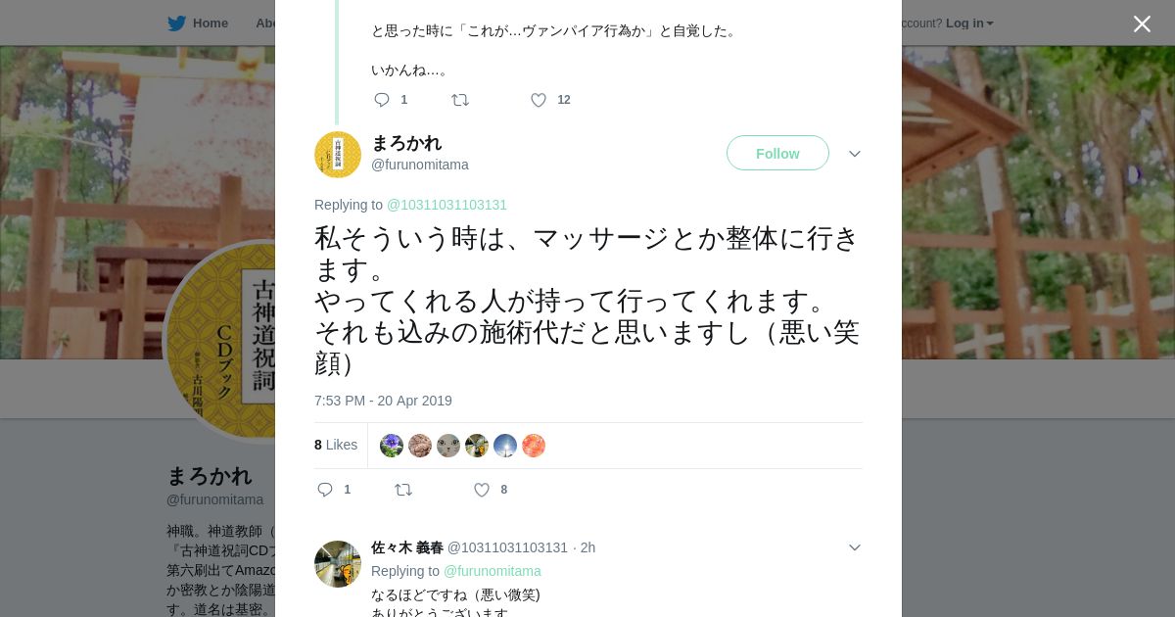Image resolution: width=1175 pixels, height=617 pixels.
Task: Like the main tweet with 8 likes
Action: (482, 490)
